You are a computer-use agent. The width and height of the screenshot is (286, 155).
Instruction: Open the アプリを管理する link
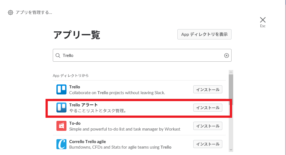click(x=34, y=12)
